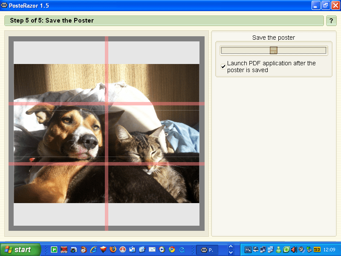
Task: Restore down the PosteRazor window
Action: [326, 6]
